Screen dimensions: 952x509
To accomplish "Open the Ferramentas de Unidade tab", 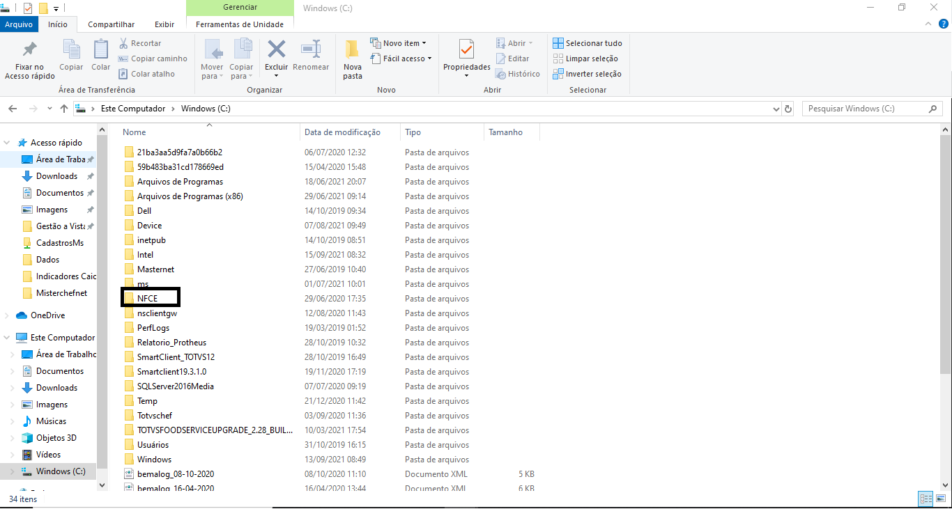I will [x=240, y=24].
